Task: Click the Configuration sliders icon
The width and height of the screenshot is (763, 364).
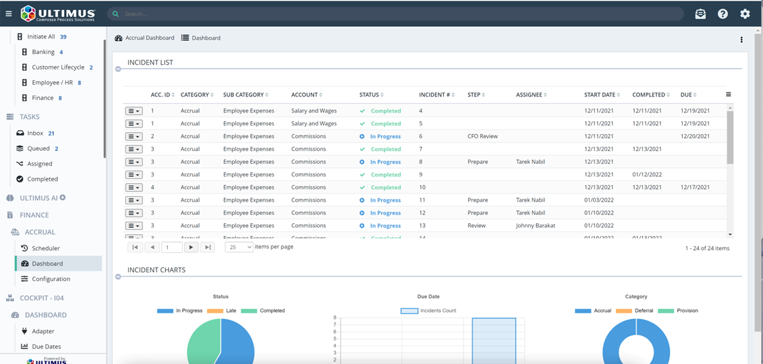Action: click(25, 279)
